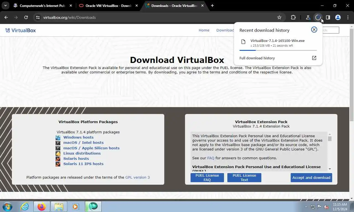
Task: Click the page vertical scrollbar thumb
Action: coord(352,75)
